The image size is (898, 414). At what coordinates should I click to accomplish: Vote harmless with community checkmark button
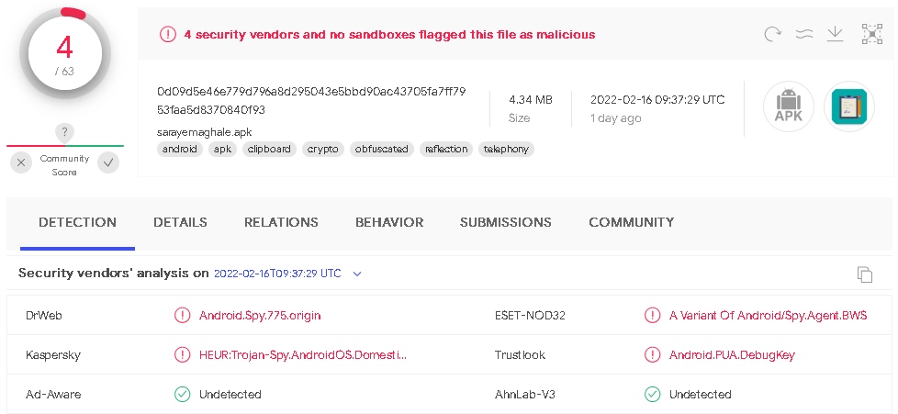tap(108, 163)
